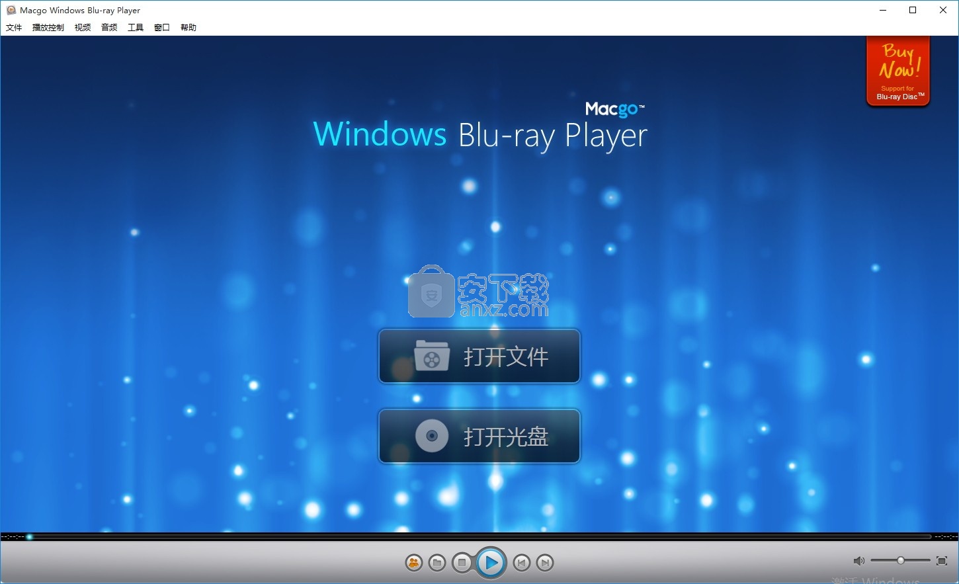Open the 工具 menu

point(136,27)
